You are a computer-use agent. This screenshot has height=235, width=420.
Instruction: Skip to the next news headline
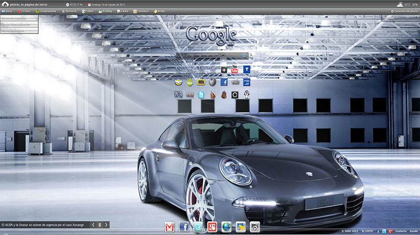pos(107,224)
